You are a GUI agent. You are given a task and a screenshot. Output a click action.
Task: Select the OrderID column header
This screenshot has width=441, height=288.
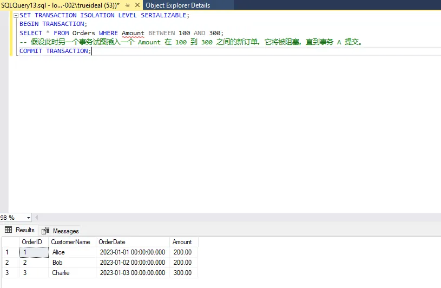32,242
